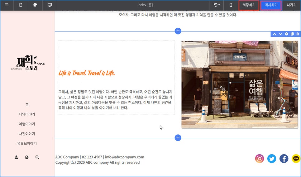Click the ABC Company contact footer line

(100, 157)
